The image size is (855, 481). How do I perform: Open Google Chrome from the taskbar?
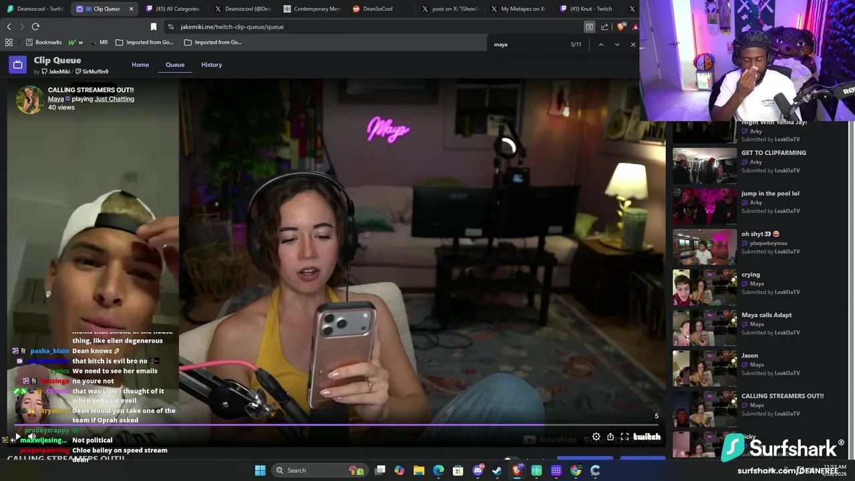(x=576, y=470)
